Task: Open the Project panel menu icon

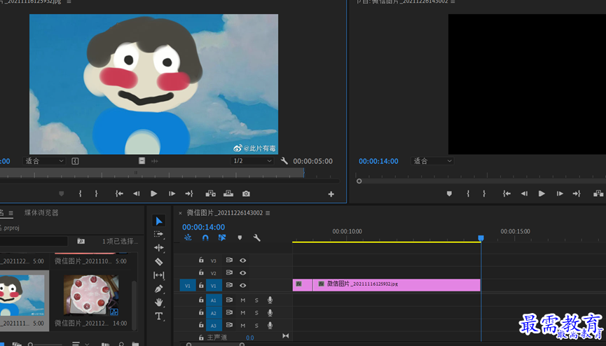Action: [x=11, y=213]
